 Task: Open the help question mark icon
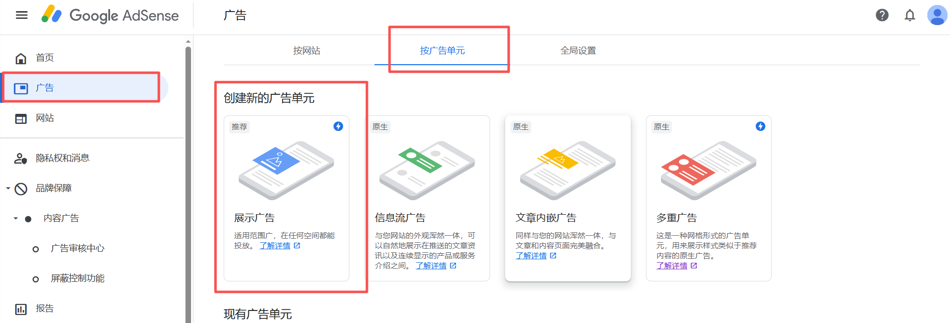[882, 15]
